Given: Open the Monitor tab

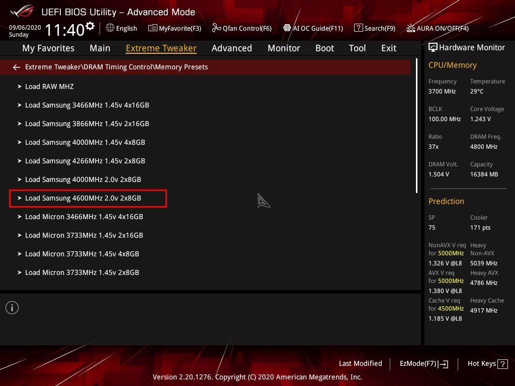Looking at the screenshot, I should point(284,48).
